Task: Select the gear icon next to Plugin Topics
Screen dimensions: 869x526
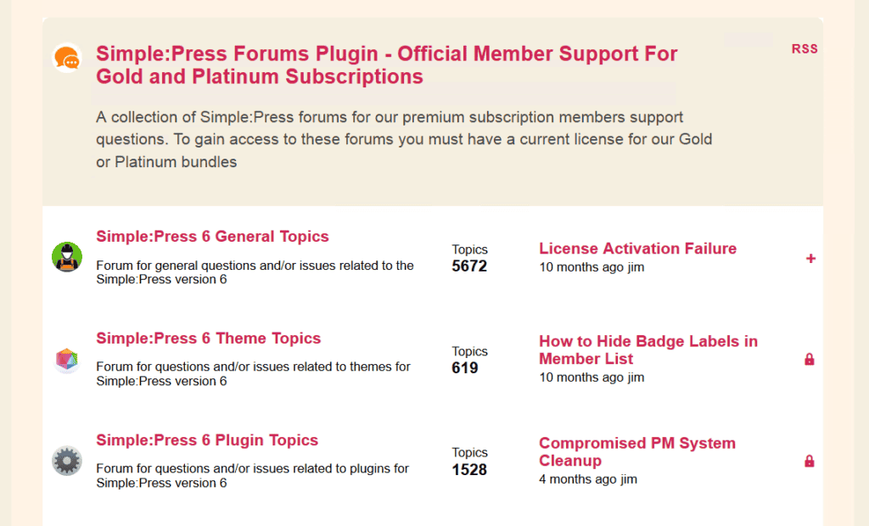Action: pos(67,460)
